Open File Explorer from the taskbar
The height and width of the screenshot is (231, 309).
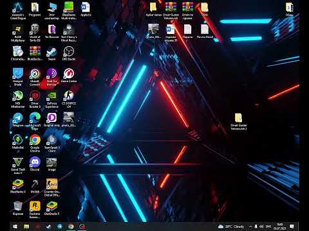26,227
